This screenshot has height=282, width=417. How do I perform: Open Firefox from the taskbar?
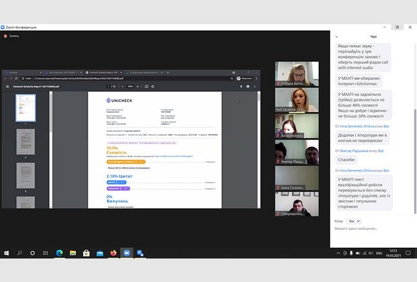coord(112,253)
